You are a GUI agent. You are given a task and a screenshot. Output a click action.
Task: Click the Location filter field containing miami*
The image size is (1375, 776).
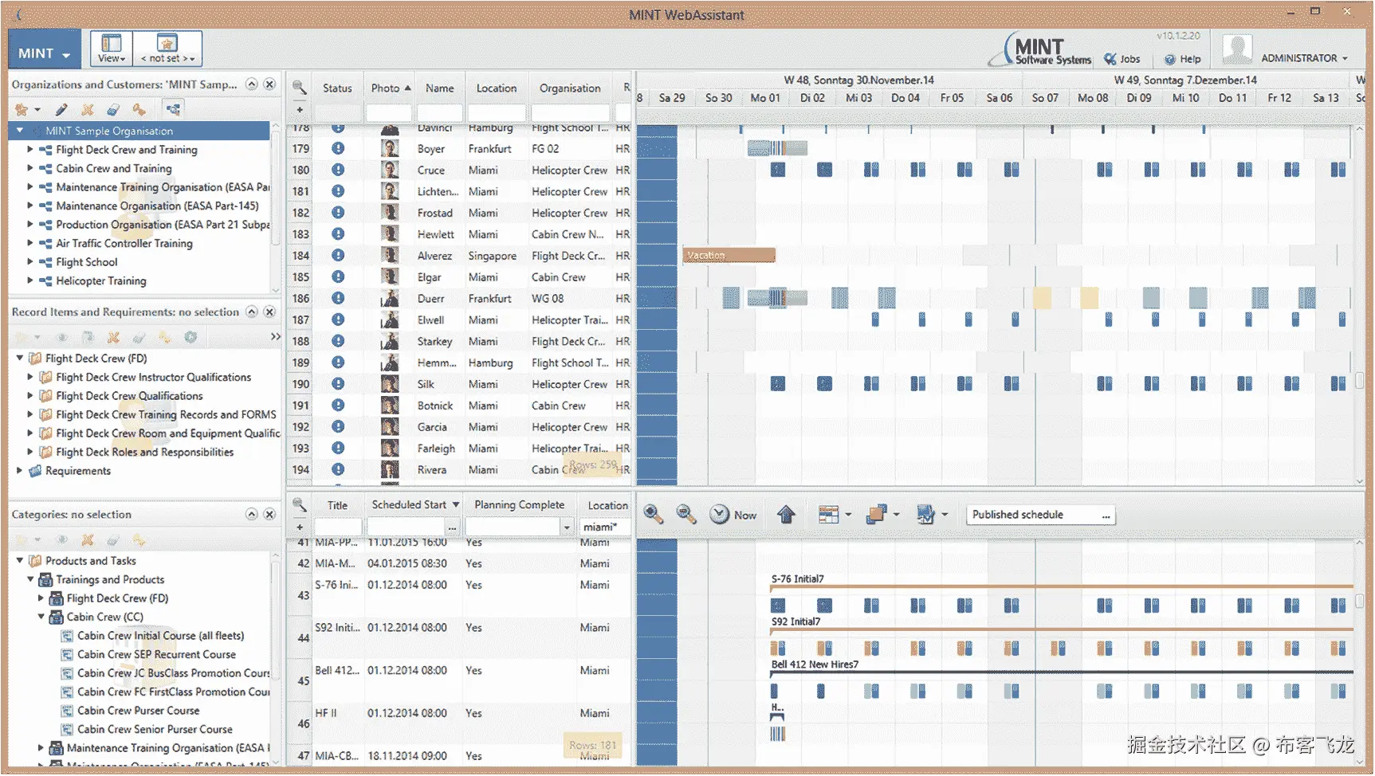pyautogui.click(x=606, y=527)
